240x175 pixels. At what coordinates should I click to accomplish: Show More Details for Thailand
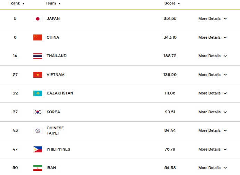tap(213, 56)
